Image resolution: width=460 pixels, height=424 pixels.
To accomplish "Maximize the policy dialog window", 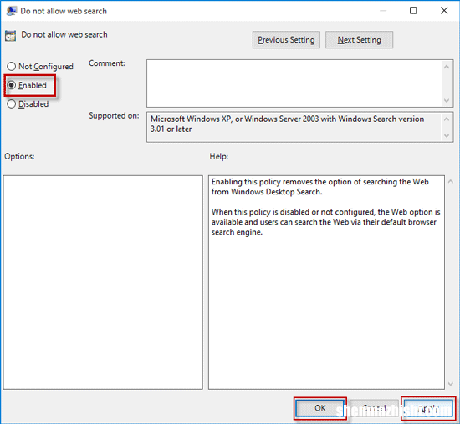I will click(x=413, y=11).
